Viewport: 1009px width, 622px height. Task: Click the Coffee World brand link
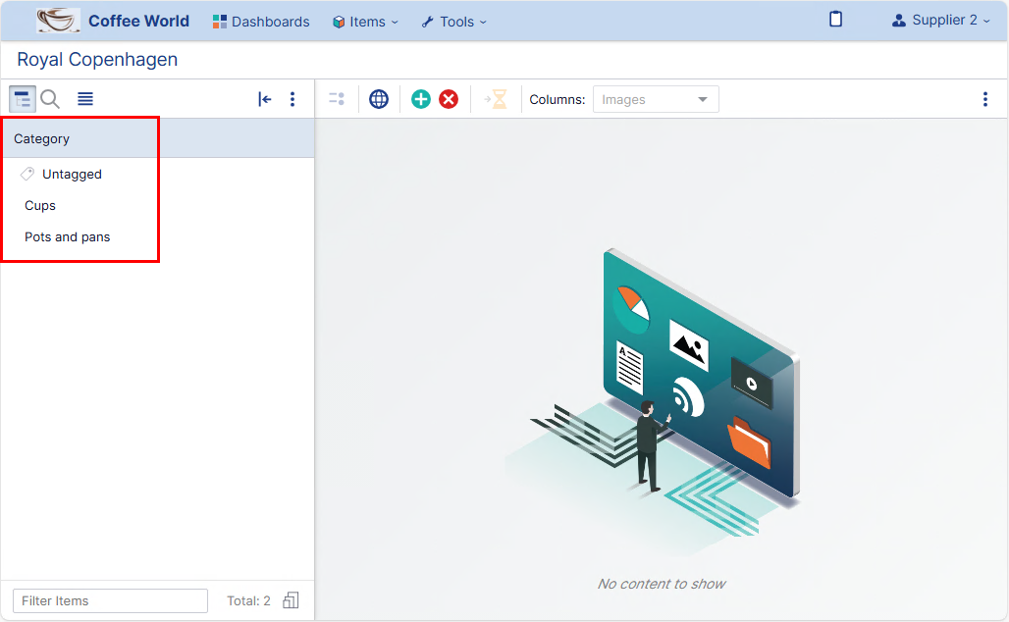coord(138,22)
